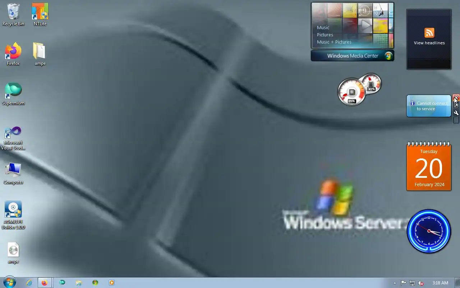460x288 pixels.
Task: Select the ampe disc image file
Action: click(13, 253)
